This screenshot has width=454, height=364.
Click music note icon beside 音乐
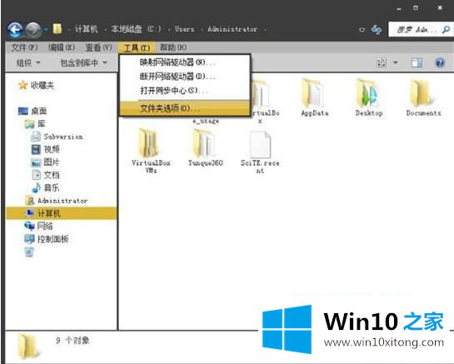coord(36,187)
